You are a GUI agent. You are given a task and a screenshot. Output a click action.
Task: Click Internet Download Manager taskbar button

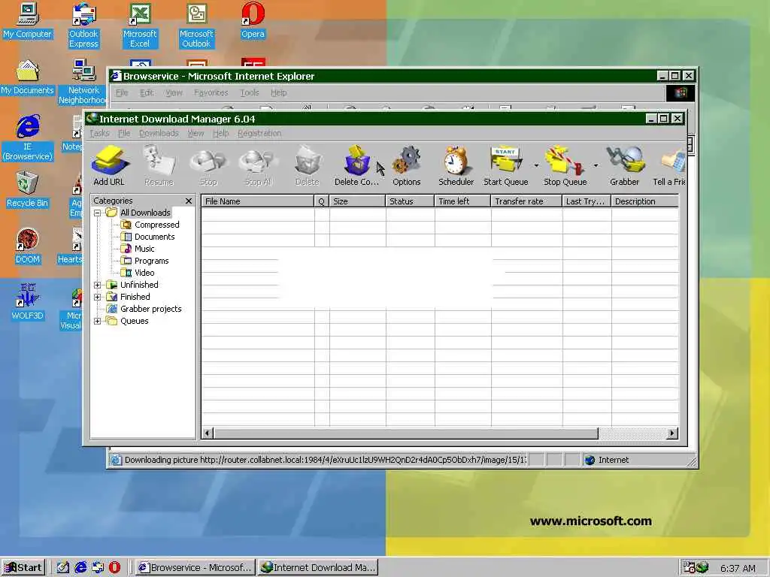pyautogui.click(x=318, y=568)
